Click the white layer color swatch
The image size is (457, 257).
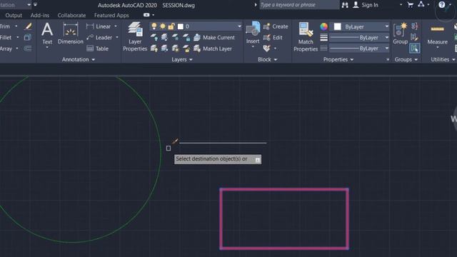[x=181, y=26]
